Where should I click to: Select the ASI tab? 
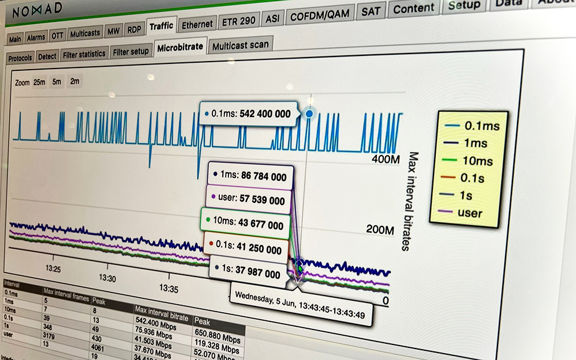click(272, 18)
